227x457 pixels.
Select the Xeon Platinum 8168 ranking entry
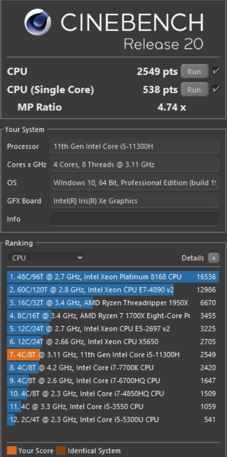pos(113,277)
